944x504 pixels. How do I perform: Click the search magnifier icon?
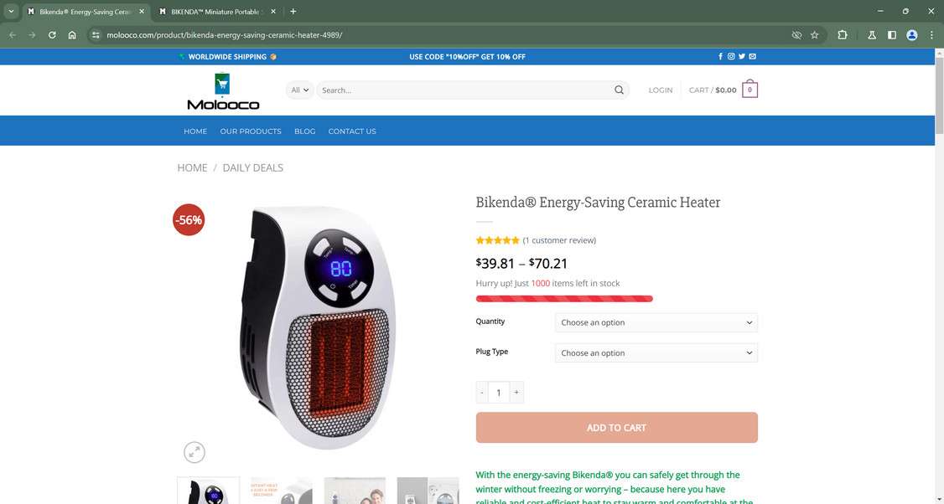[x=619, y=90]
